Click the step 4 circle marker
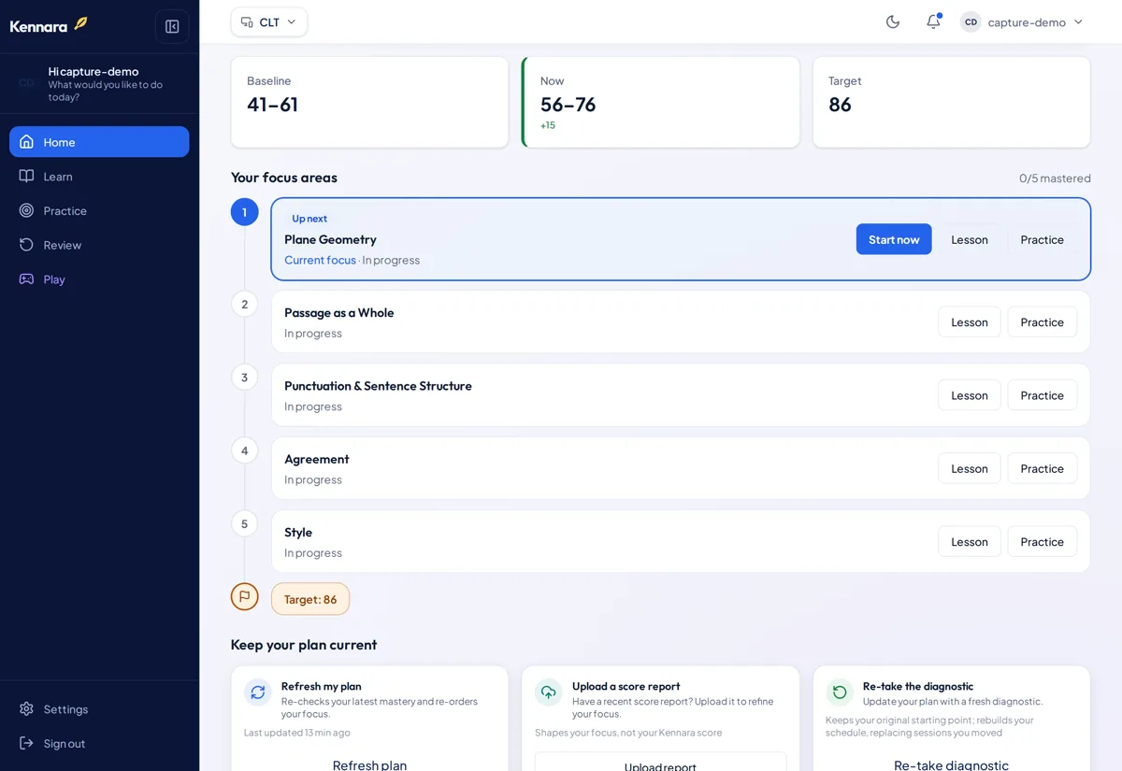Screen dimensions: 1122x771 245,450
